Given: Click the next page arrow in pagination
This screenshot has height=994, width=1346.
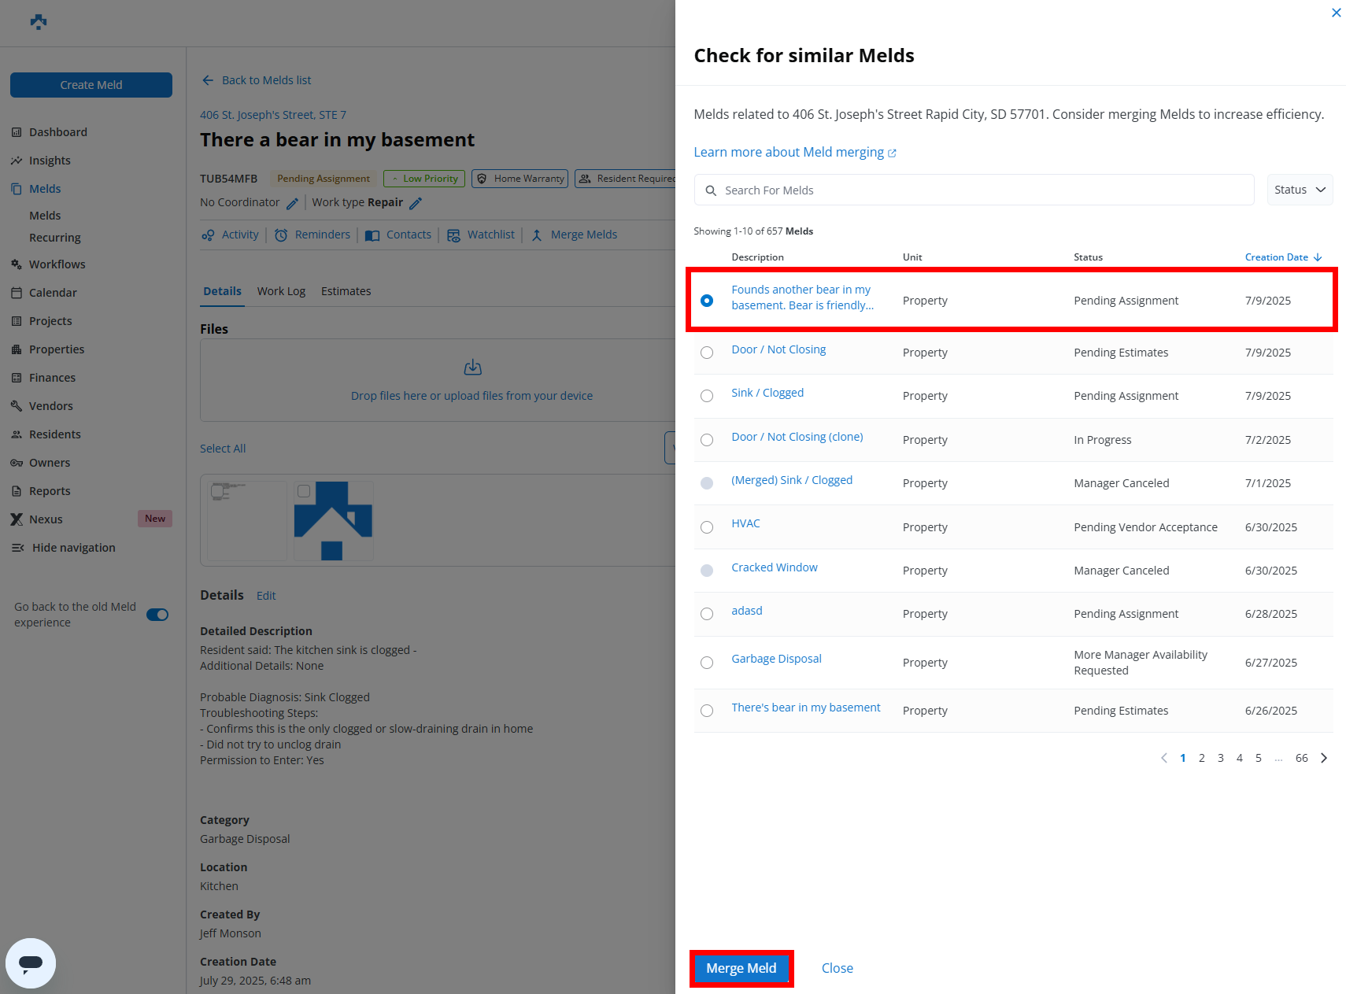Looking at the screenshot, I should 1324,758.
